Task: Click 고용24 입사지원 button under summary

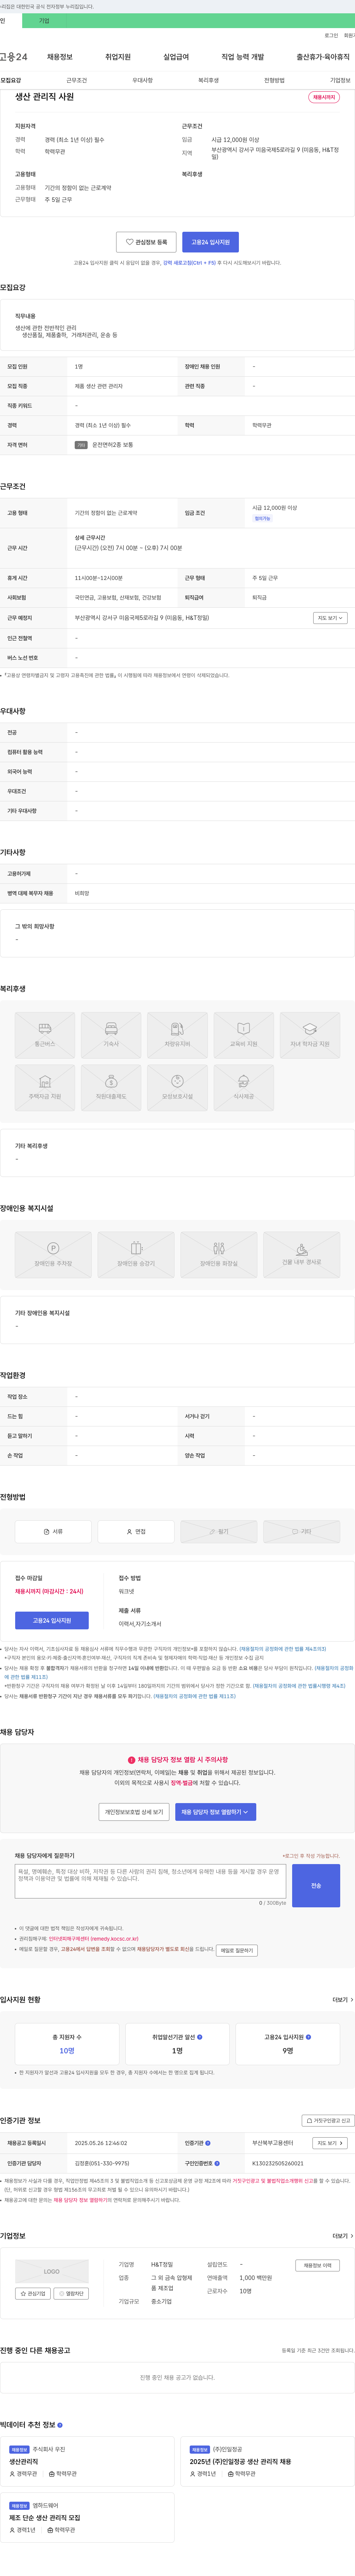Action: click(x=210, y=242)
